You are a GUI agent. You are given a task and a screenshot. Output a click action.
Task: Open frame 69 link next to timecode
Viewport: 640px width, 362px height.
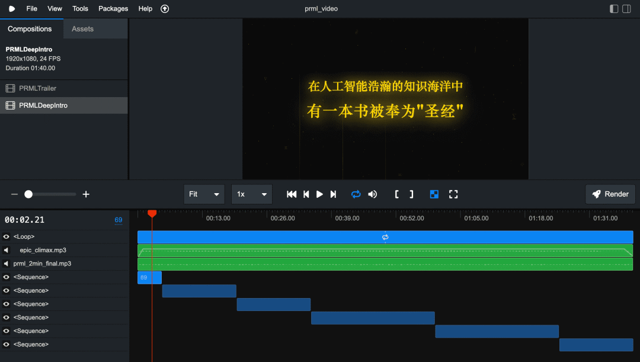(118, 220)
